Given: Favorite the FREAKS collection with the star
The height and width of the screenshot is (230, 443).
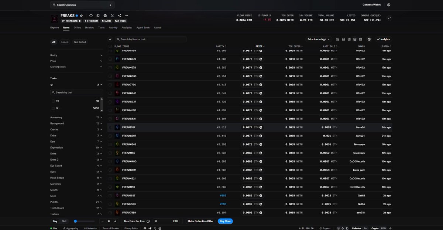Looking at the screenshot, I should pos(81,16).
